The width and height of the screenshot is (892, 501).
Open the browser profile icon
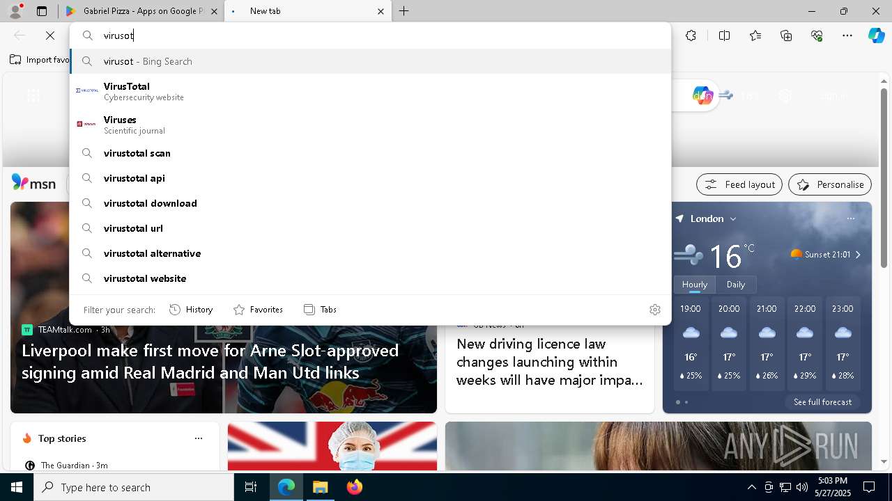click(15, 11)
